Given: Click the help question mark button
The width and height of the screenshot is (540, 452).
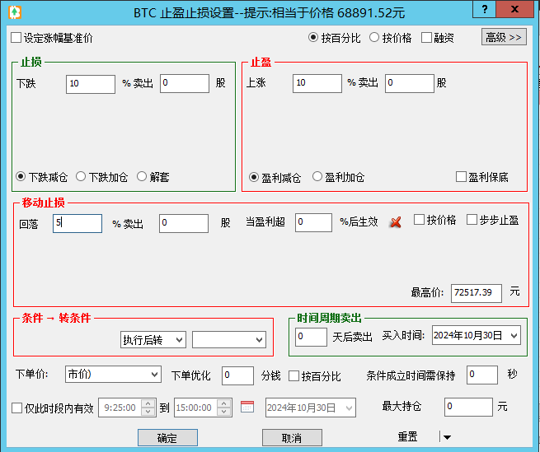Looking at the screenshot, I should tap(484, 9).
